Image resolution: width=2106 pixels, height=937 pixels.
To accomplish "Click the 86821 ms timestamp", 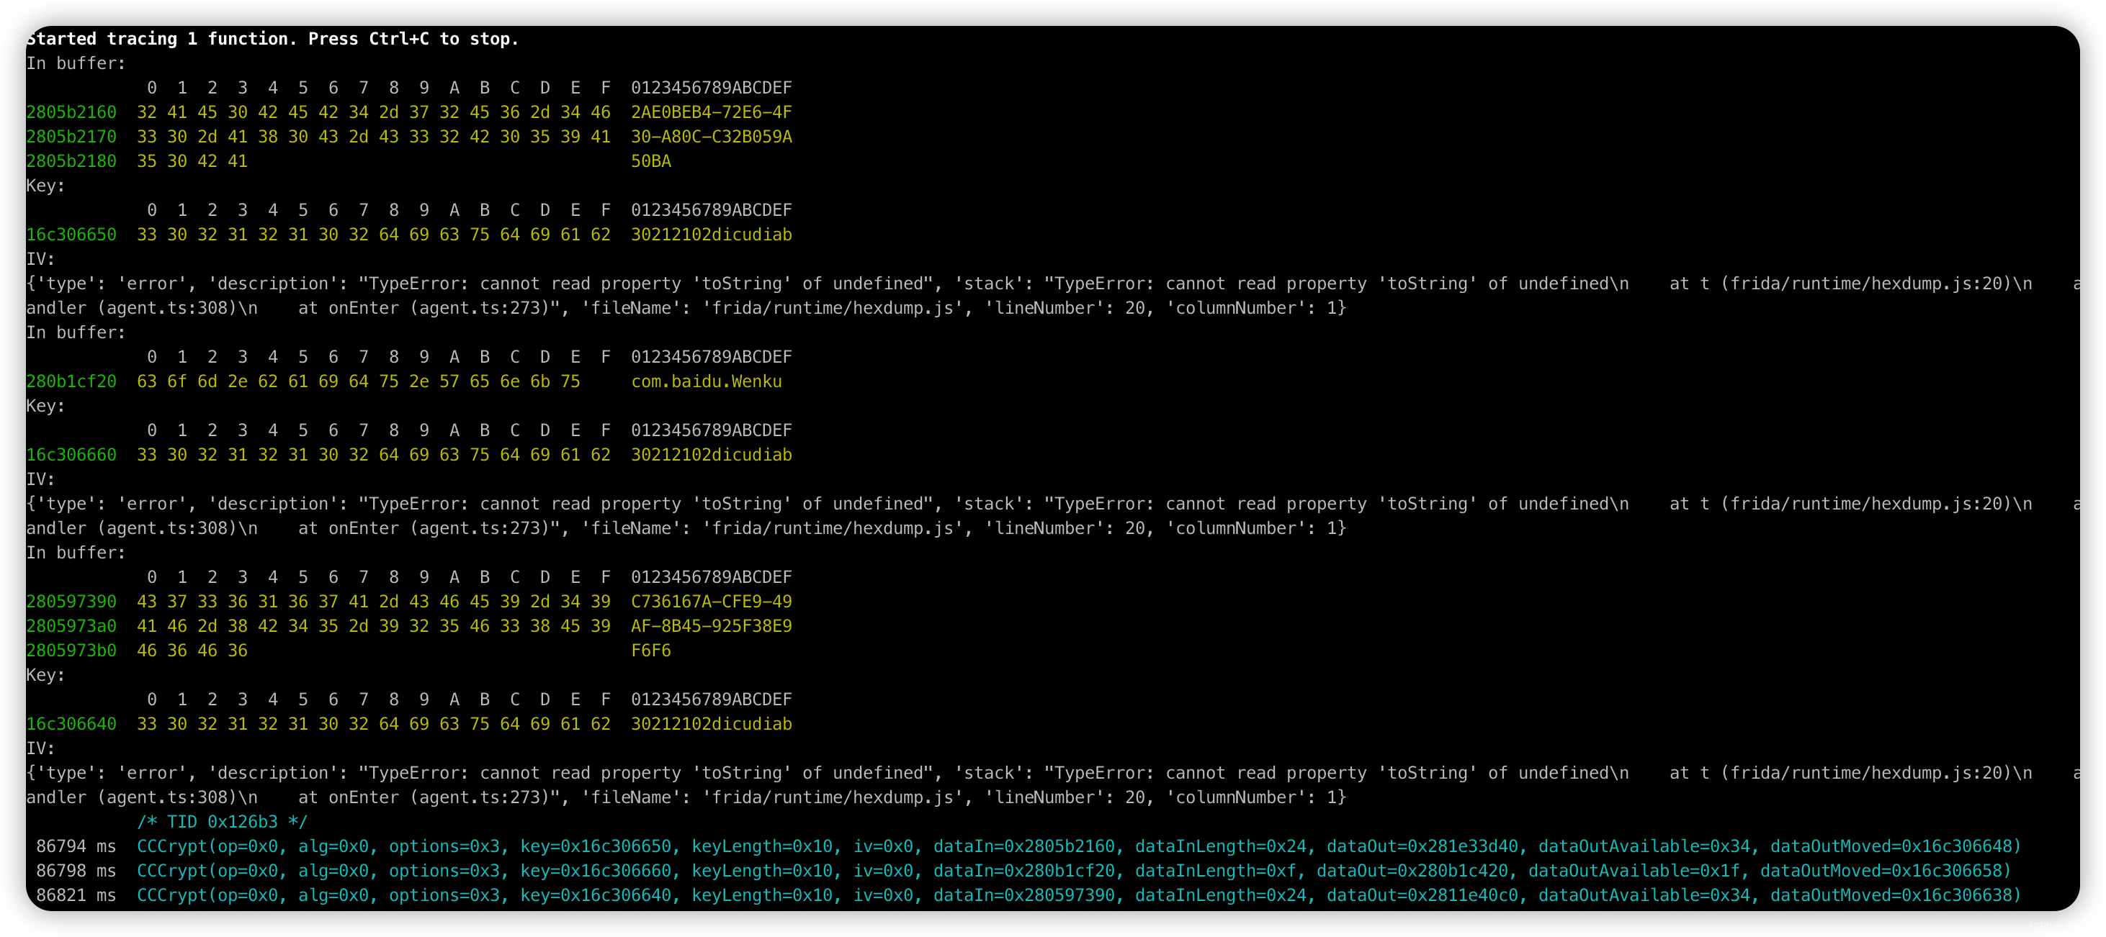I will [76, 895].
